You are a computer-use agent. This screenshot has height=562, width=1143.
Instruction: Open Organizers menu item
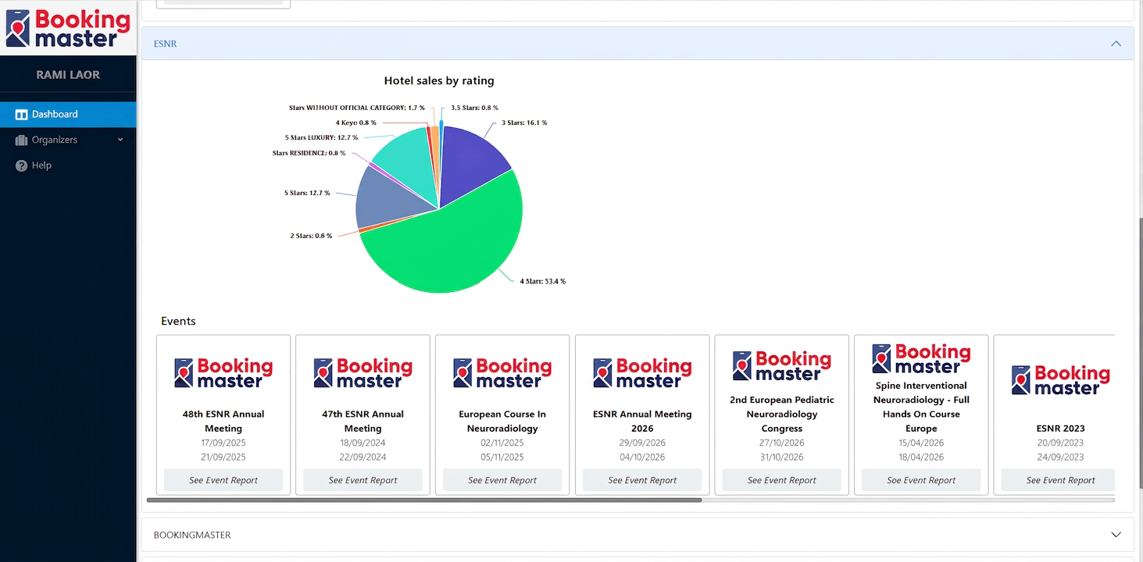click(68, 140)
